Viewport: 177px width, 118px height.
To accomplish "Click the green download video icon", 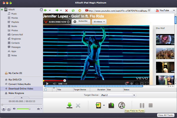I will (69, 105).
